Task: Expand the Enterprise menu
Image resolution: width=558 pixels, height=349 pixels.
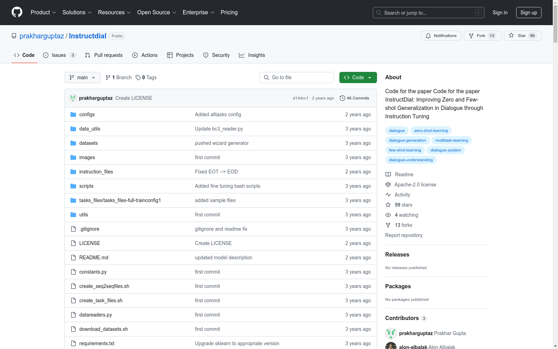Action: pos(198,12)
